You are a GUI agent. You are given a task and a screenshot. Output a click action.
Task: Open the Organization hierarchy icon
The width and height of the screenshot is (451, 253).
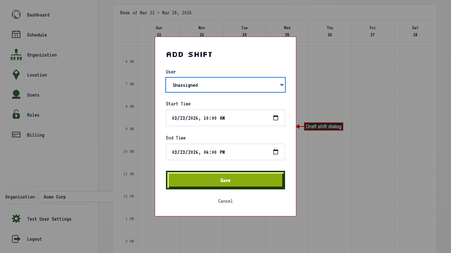tap(16, 54)
